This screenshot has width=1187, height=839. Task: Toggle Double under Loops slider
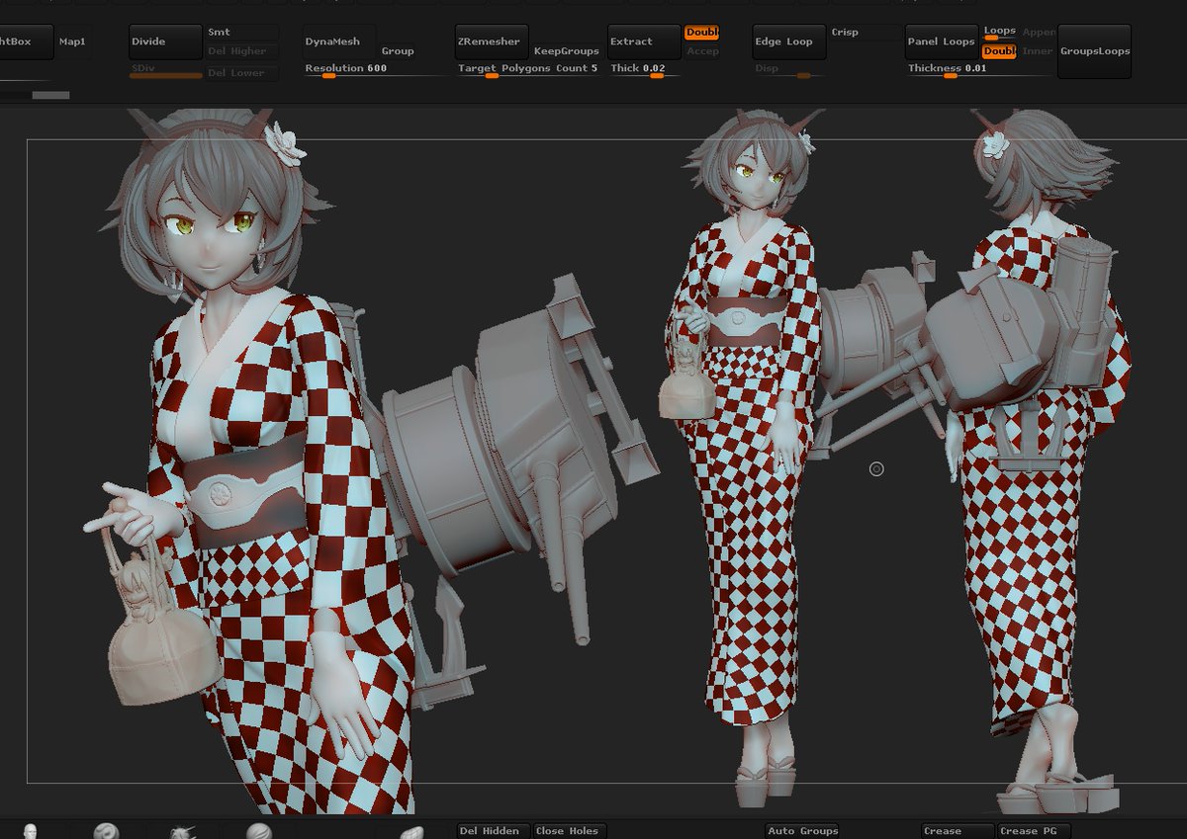pyautogui.click(x=999, y=51)
